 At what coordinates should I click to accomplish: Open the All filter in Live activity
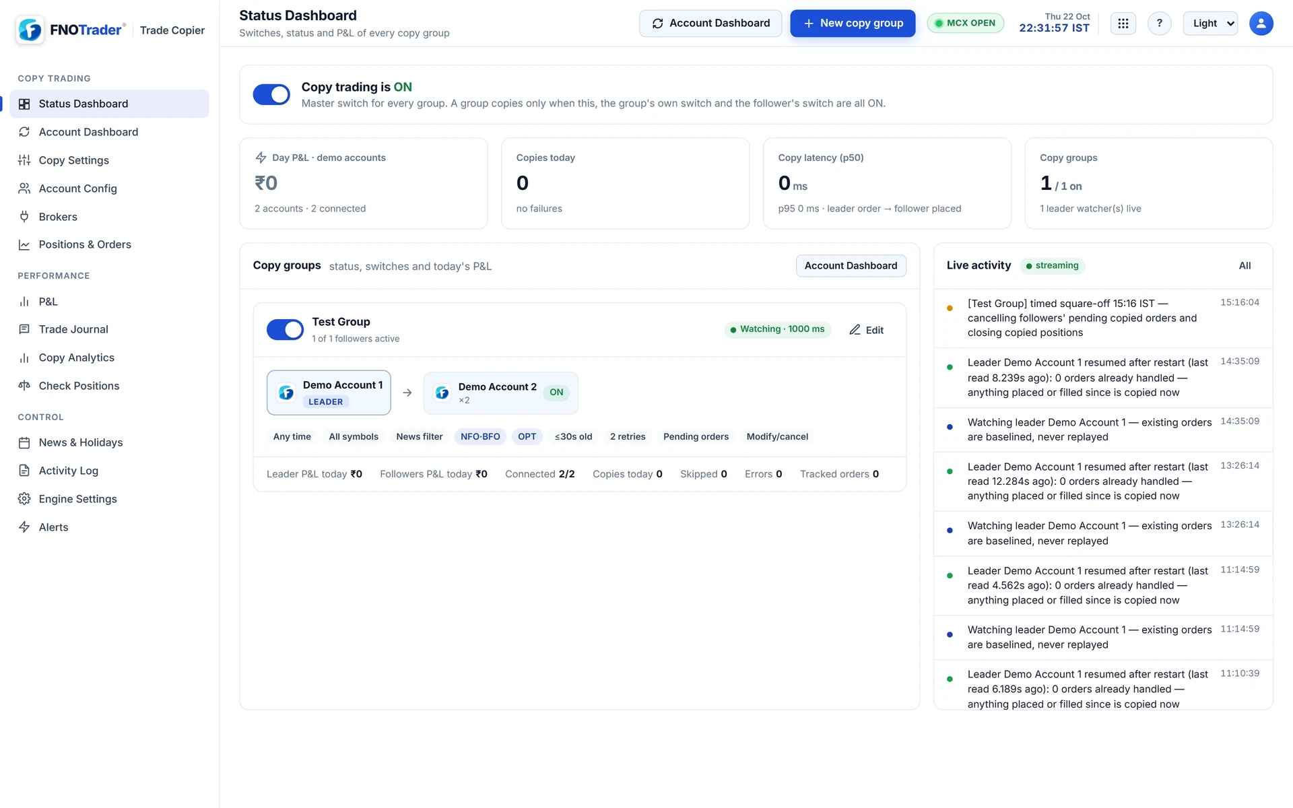[x=1245, y=266]
